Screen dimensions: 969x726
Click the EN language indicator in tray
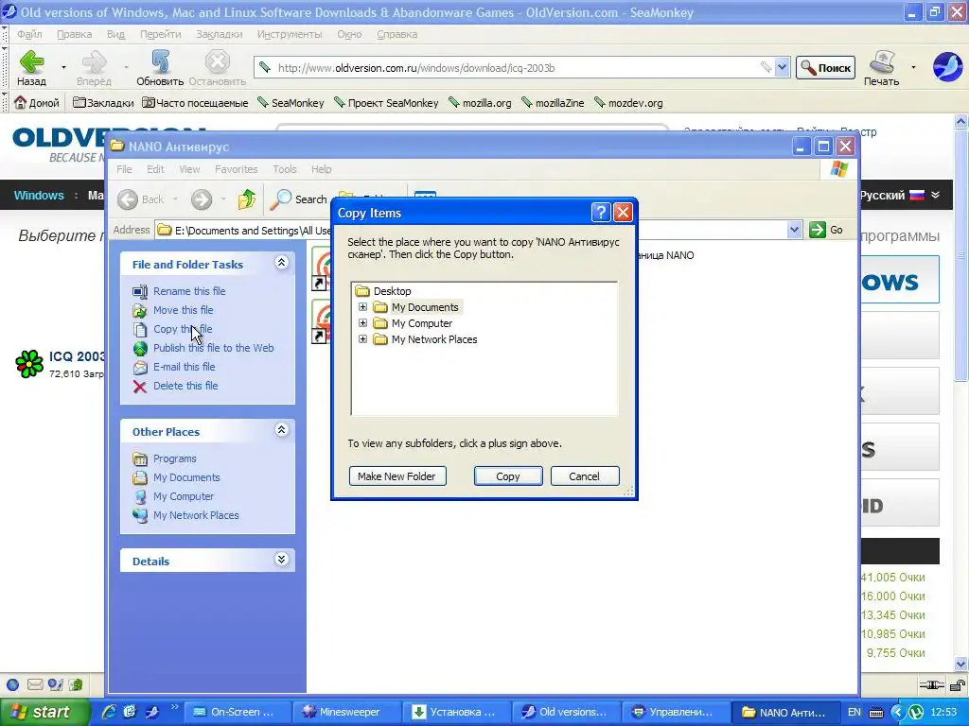tap(854, 712)
